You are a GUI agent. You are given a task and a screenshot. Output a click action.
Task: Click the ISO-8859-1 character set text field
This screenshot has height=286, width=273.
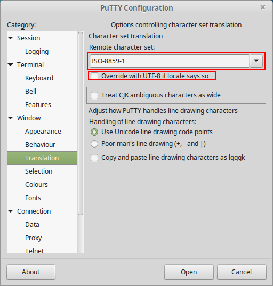click(170, 61)
